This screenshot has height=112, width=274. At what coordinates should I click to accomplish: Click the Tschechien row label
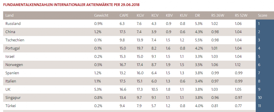tap(15, 40)
